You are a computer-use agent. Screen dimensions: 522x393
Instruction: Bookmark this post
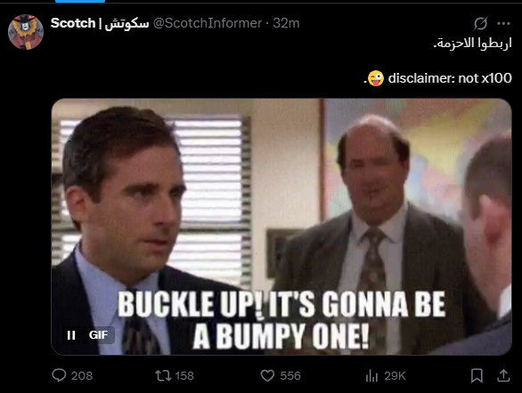point(477,376)
